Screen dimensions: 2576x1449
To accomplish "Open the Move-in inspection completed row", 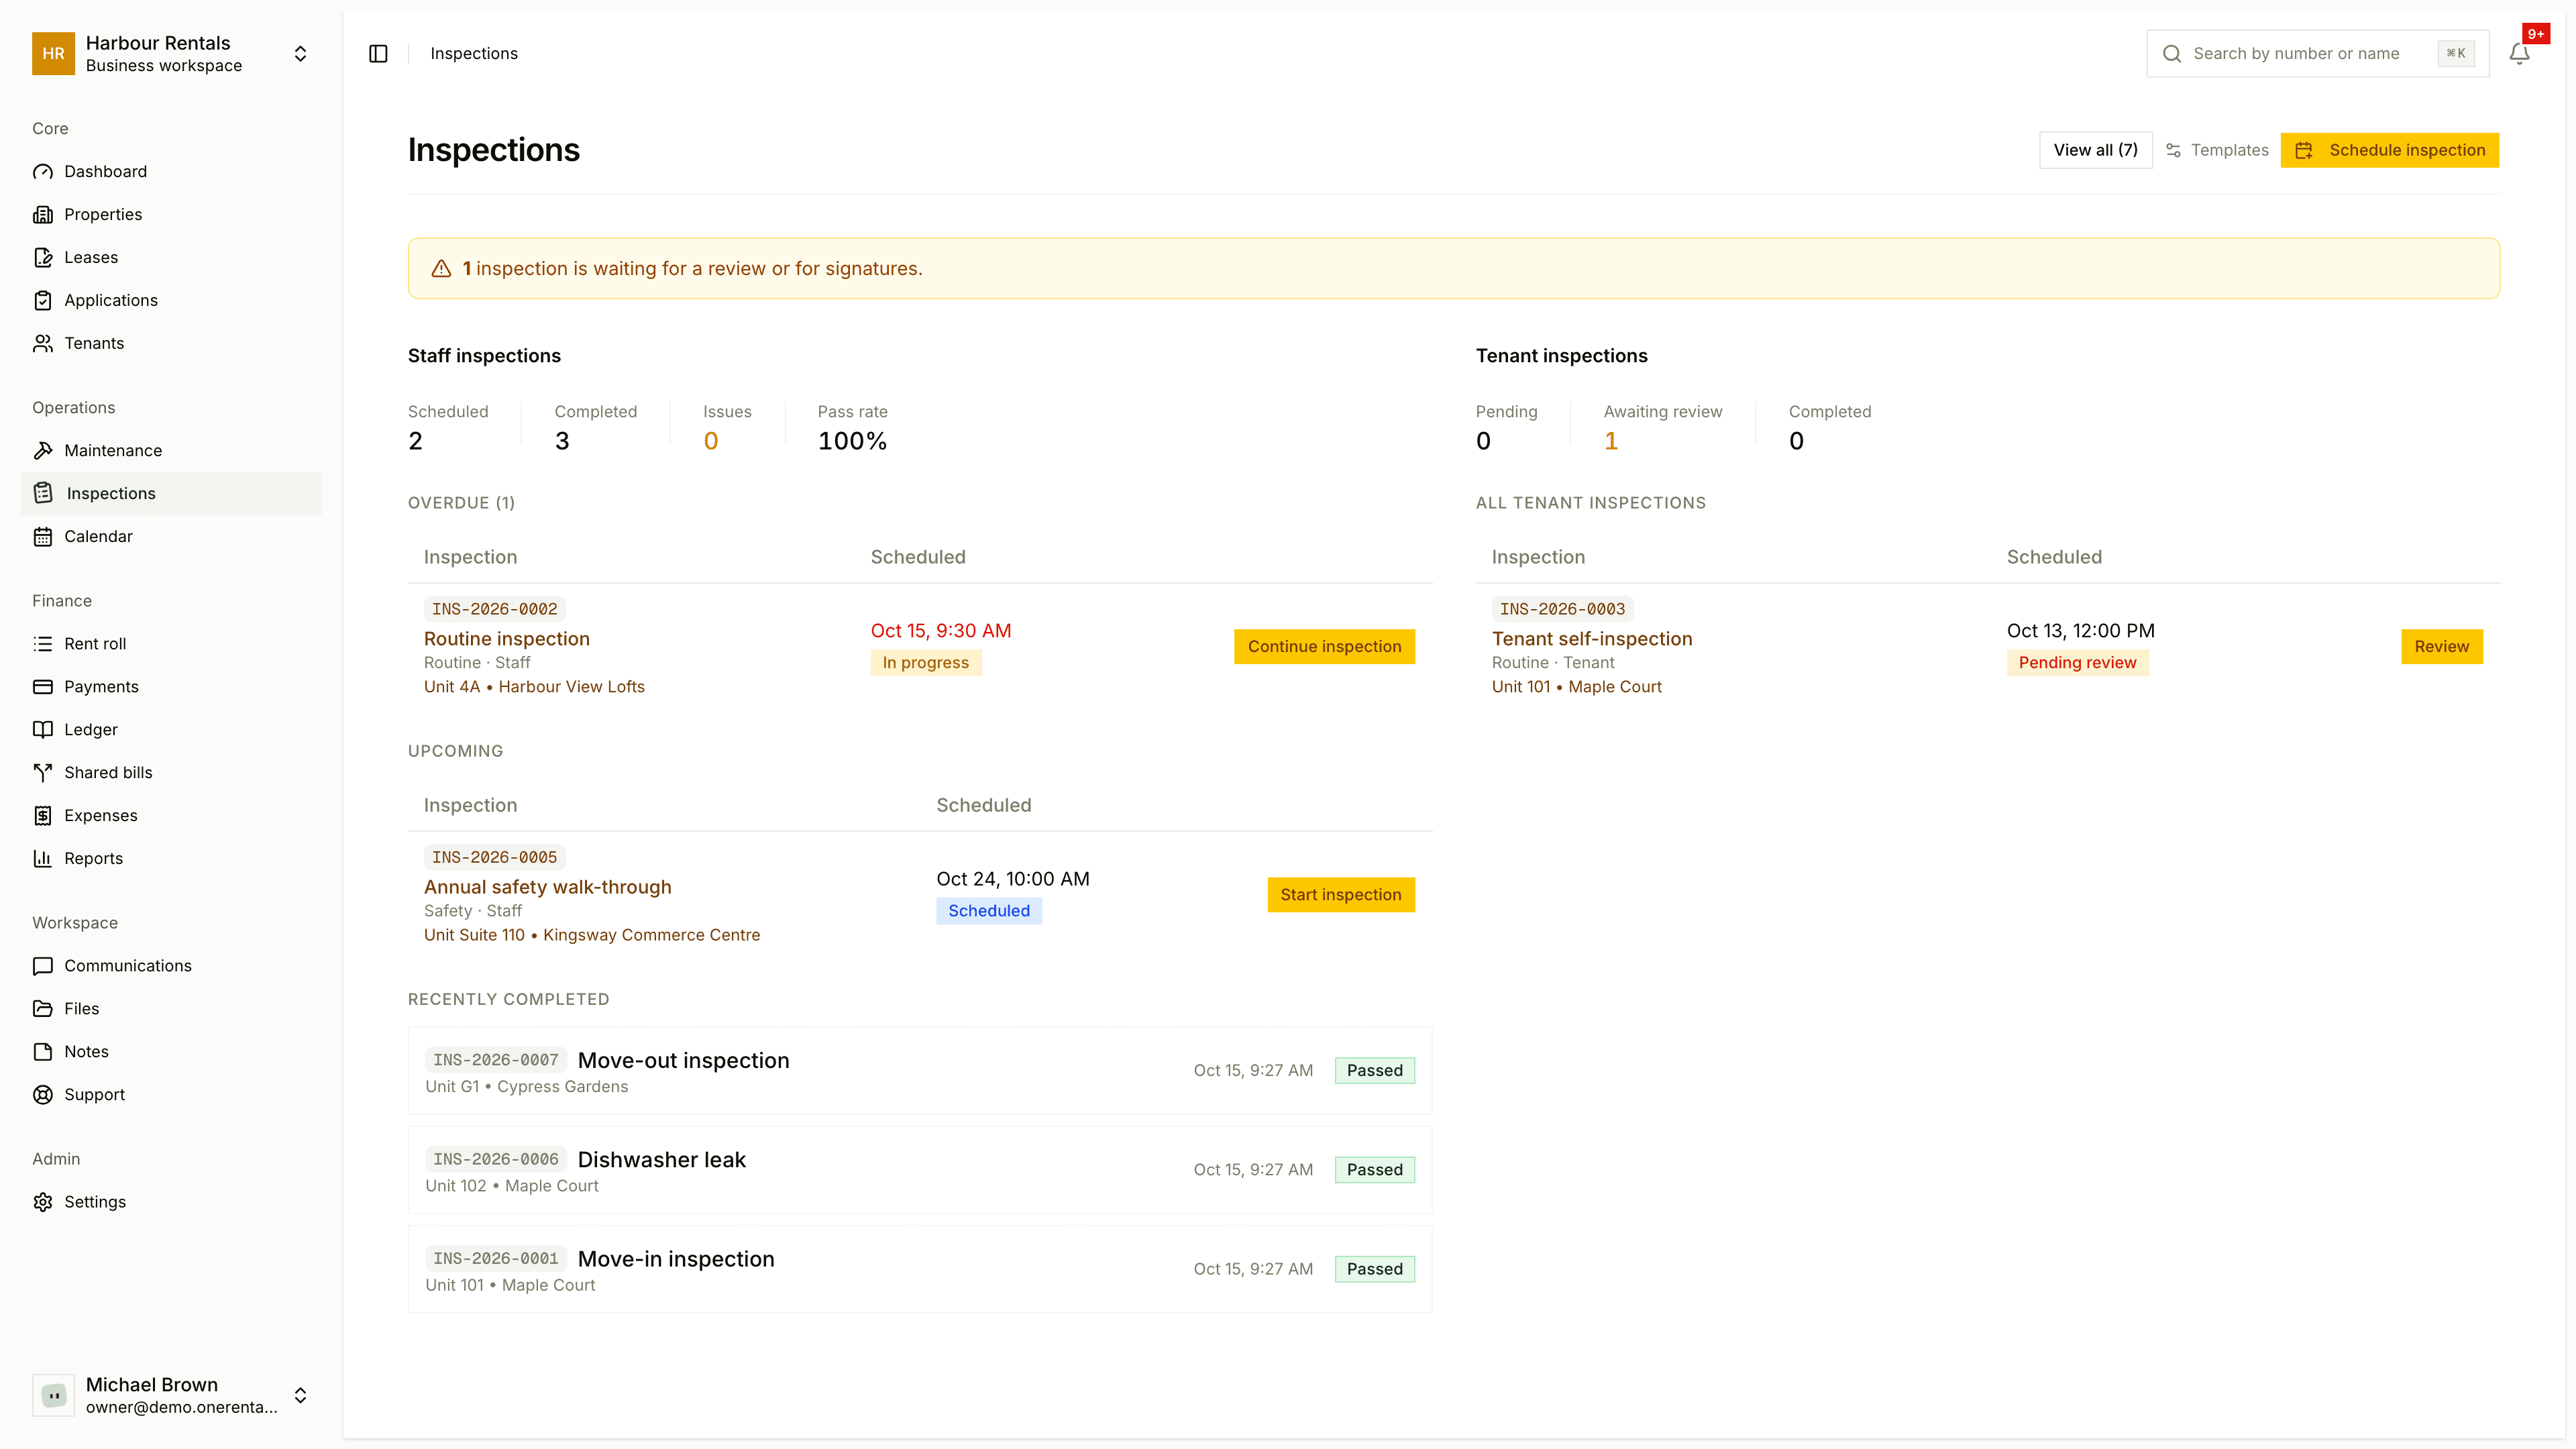I will [920, 1270].
